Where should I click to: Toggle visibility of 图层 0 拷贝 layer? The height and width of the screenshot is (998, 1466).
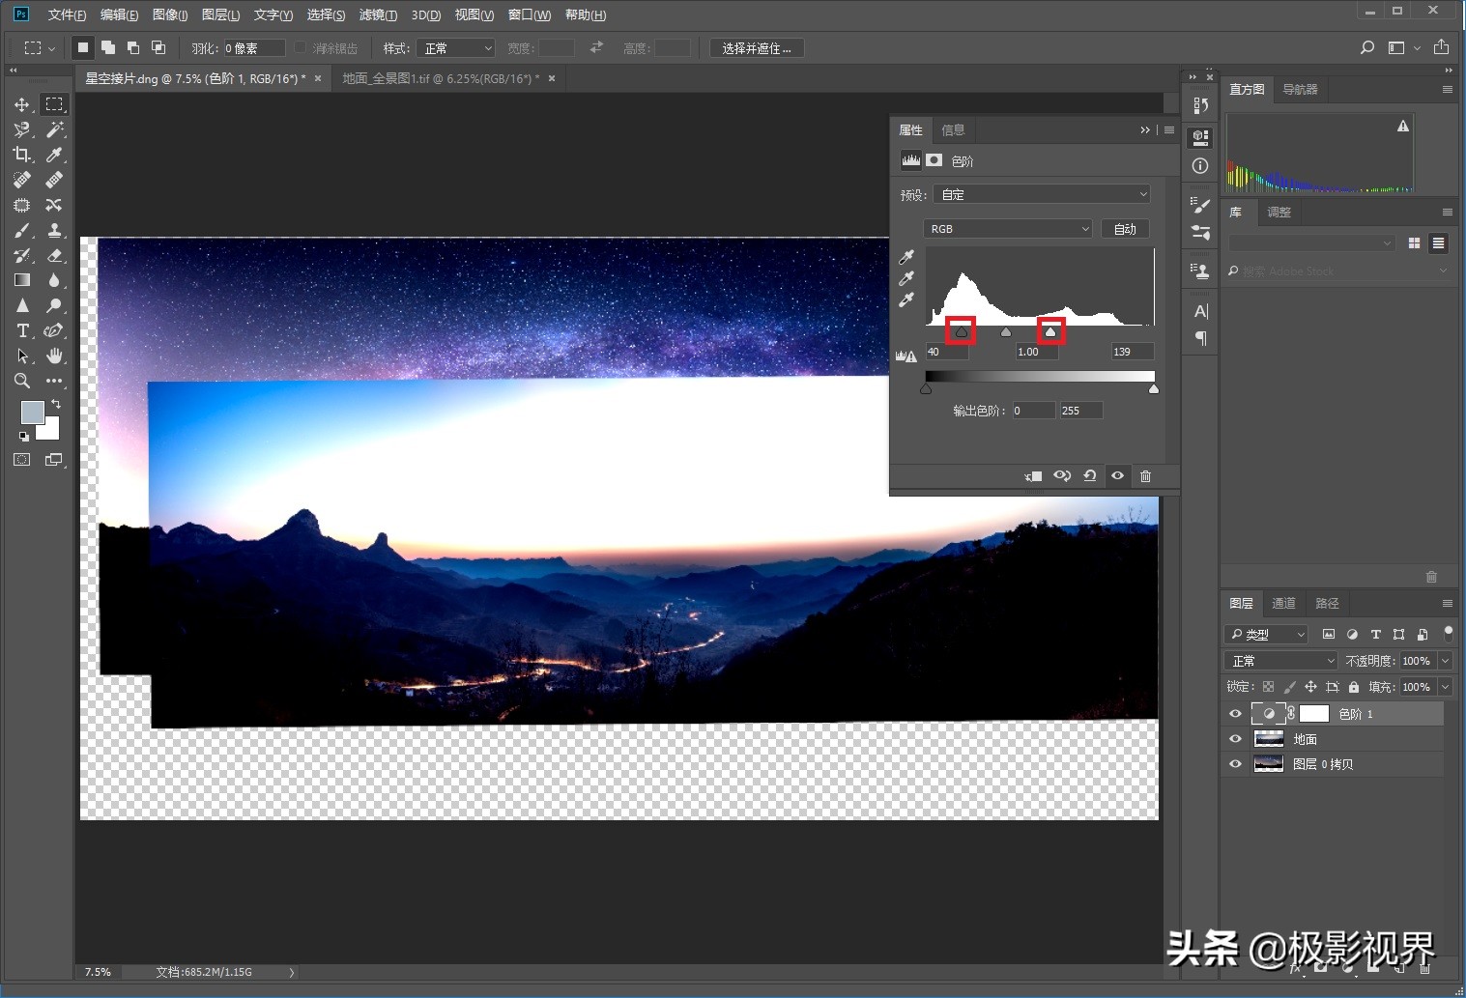1235,764
